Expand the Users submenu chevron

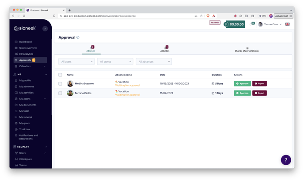point(45,153)
